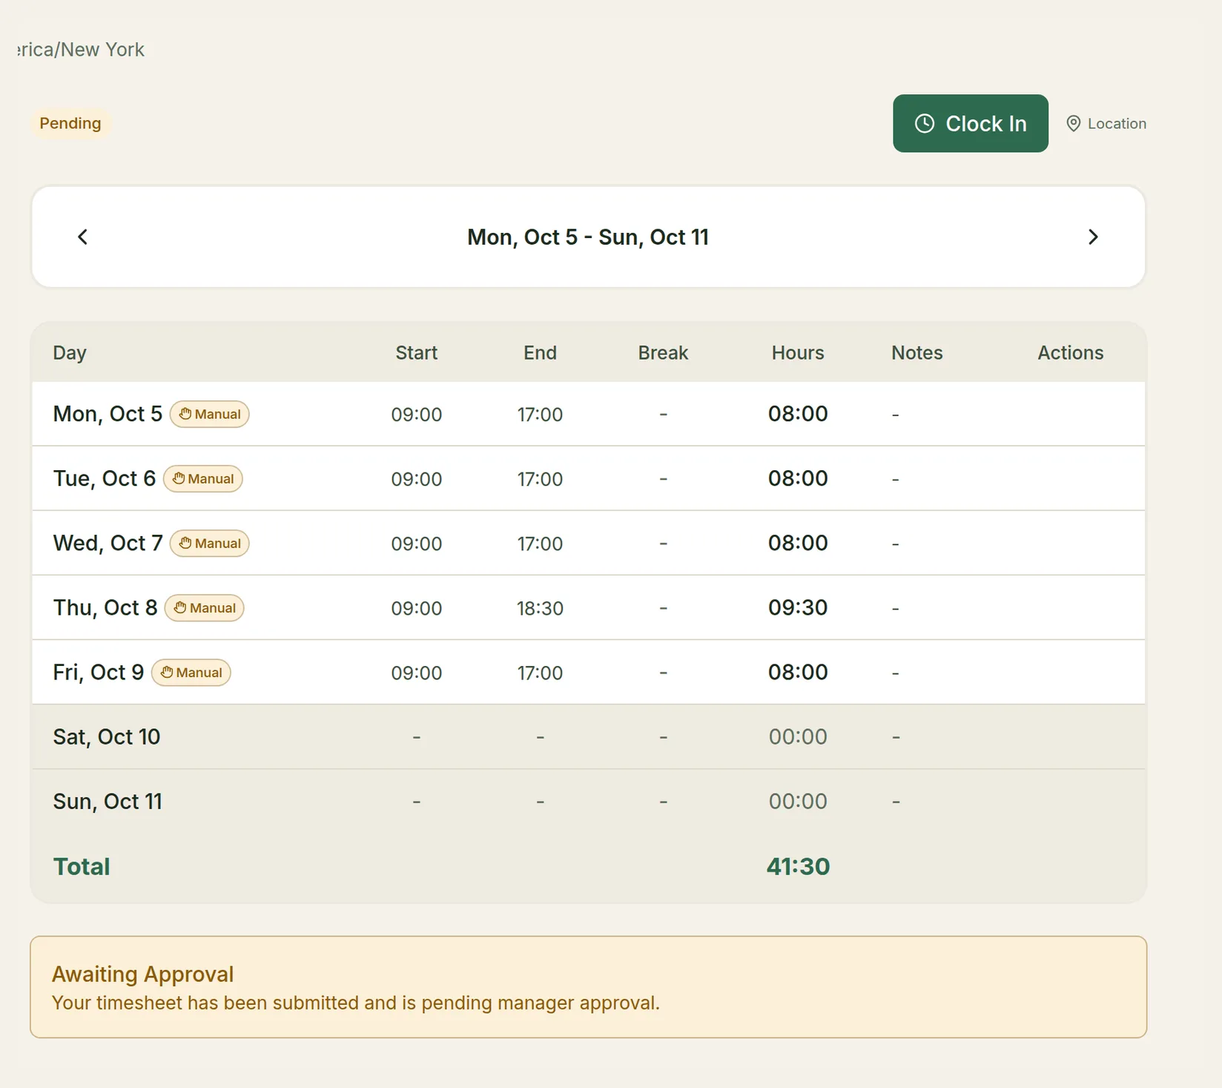Click the 09:30 hours value for Thursday

coord(798,607)
